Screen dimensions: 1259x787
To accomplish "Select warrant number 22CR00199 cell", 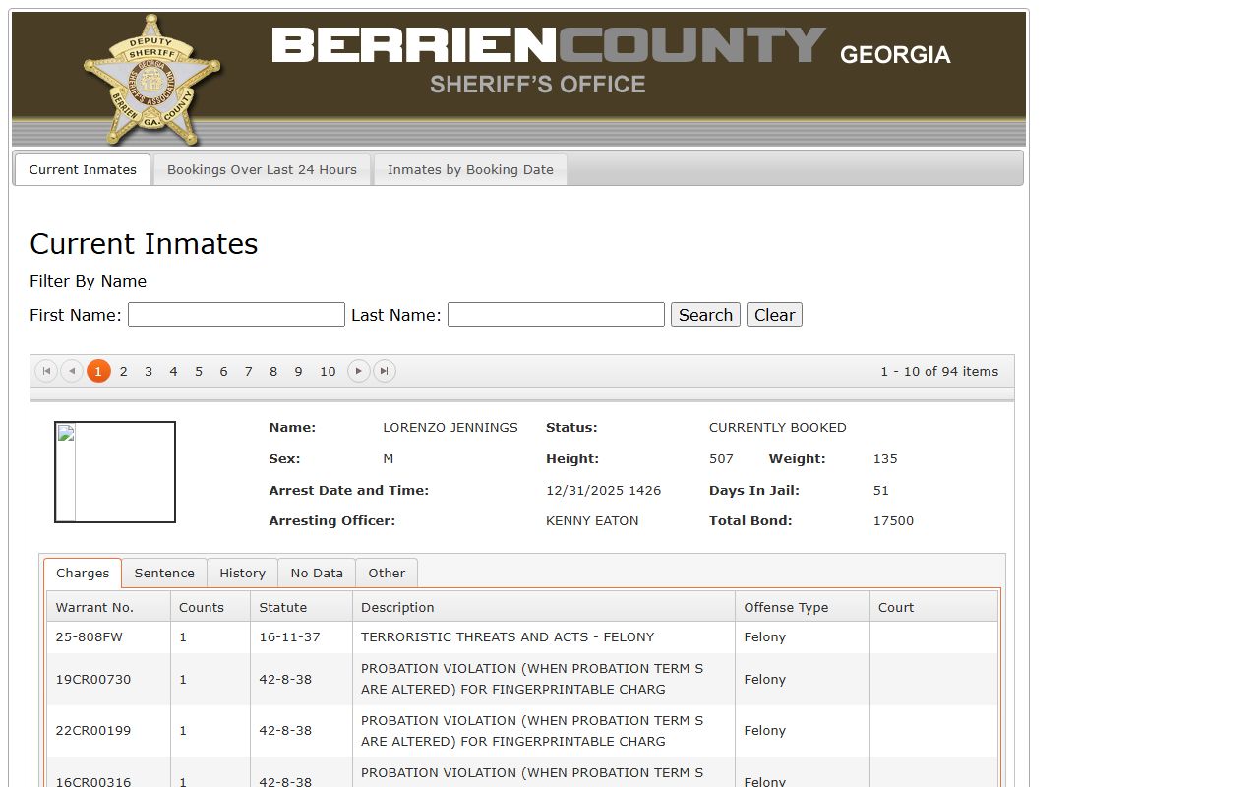I will (108, 731).
